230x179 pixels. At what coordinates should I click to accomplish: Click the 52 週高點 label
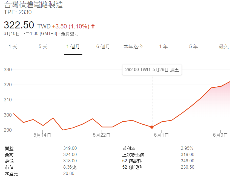(132, 161)
